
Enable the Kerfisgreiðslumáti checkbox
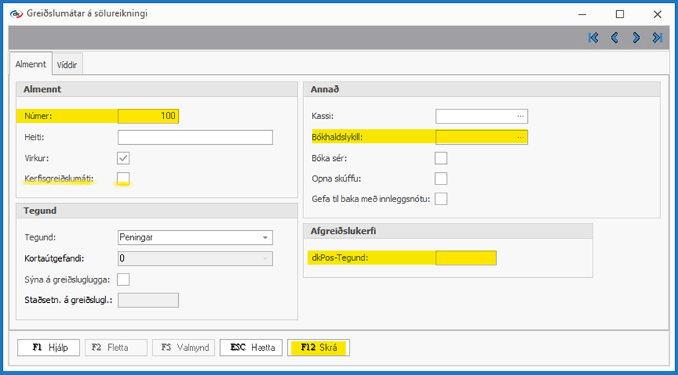click(x=124, y=179)
